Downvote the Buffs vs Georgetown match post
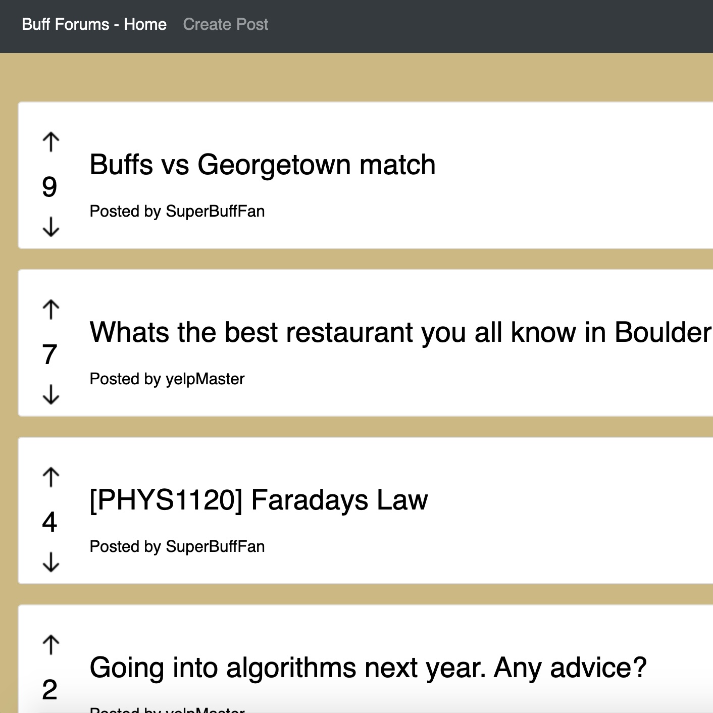This screenshot has width=713, height=713. tap(51, 227)
